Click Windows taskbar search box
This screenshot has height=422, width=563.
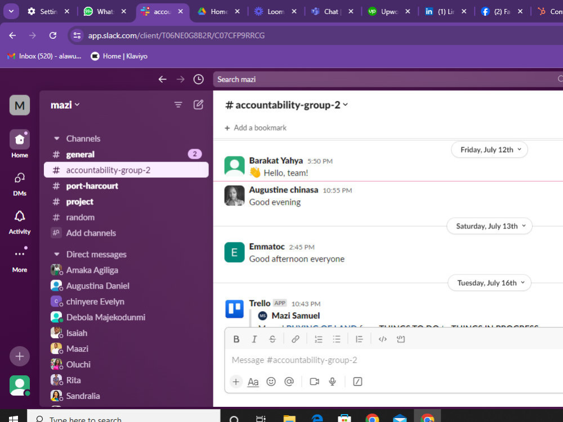pyautogui.click(x=123, y=417)
